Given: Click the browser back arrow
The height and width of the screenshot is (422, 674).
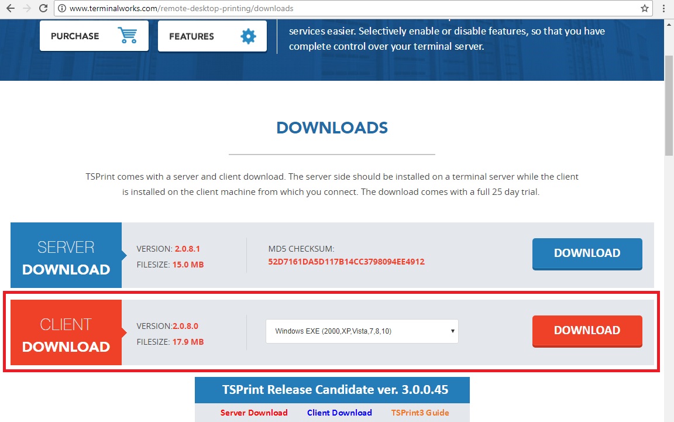Looking at the screenshot, I should (10, 9).
